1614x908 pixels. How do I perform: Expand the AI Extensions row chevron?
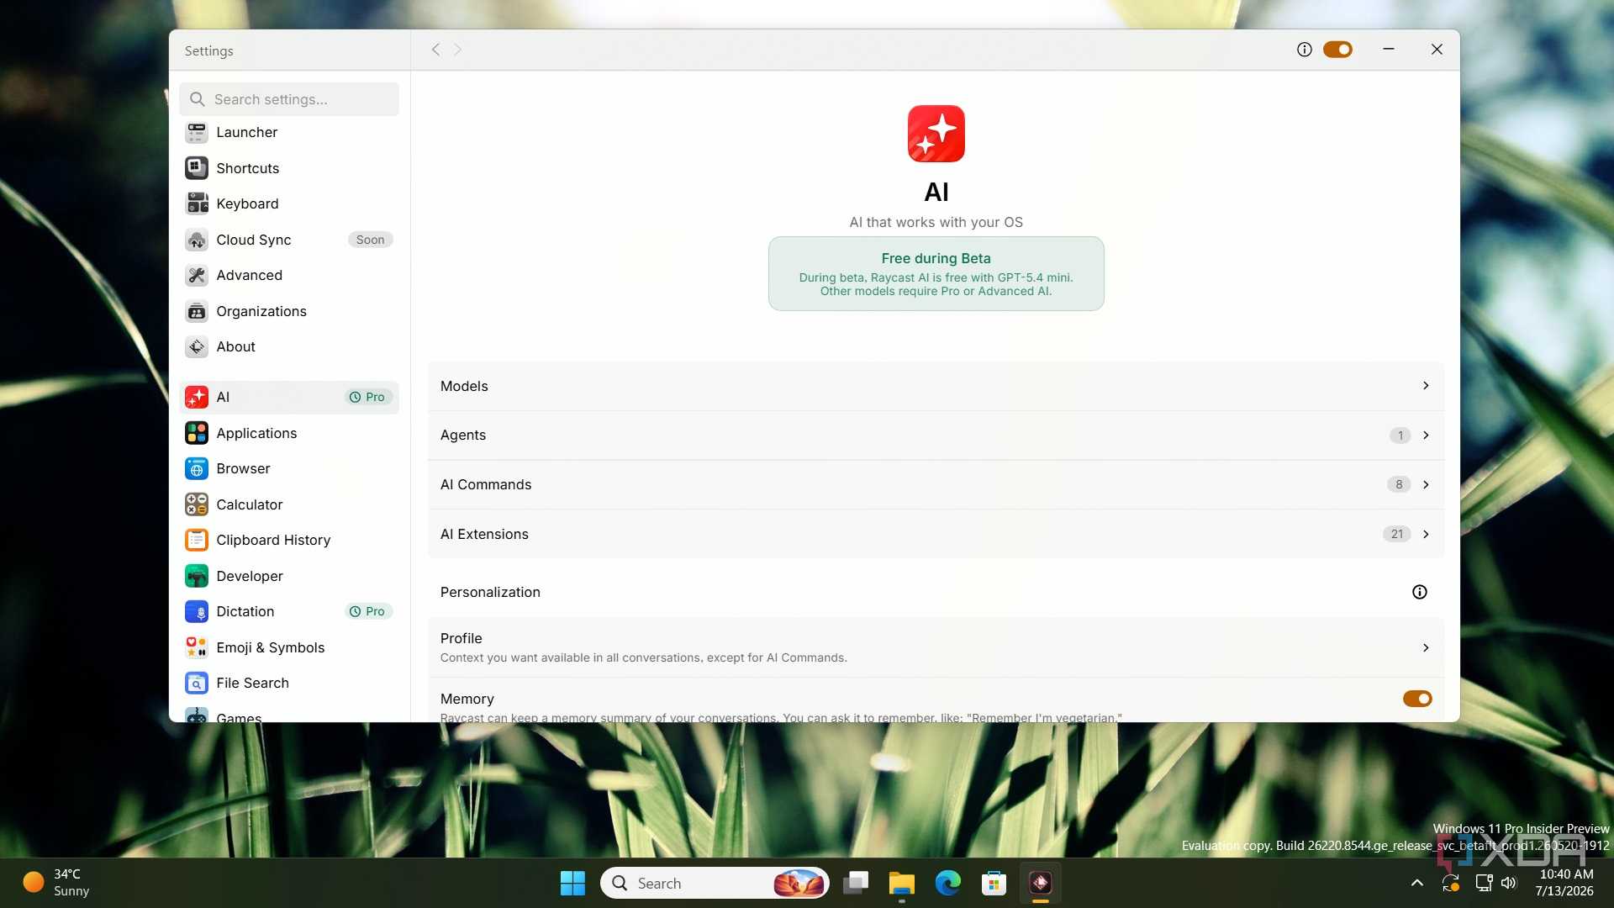[x=1426, y=534]
